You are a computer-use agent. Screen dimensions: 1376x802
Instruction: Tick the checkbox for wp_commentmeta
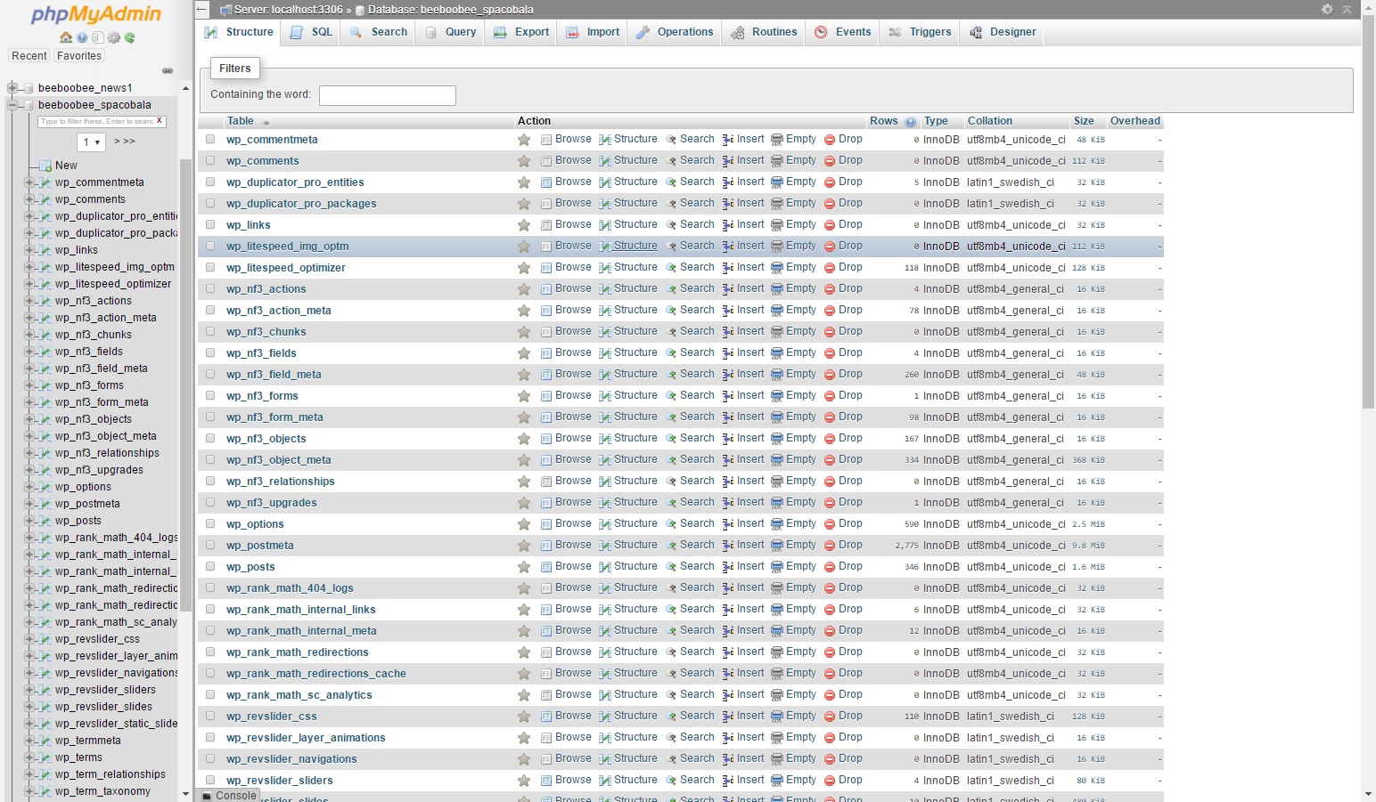[210, 139]
